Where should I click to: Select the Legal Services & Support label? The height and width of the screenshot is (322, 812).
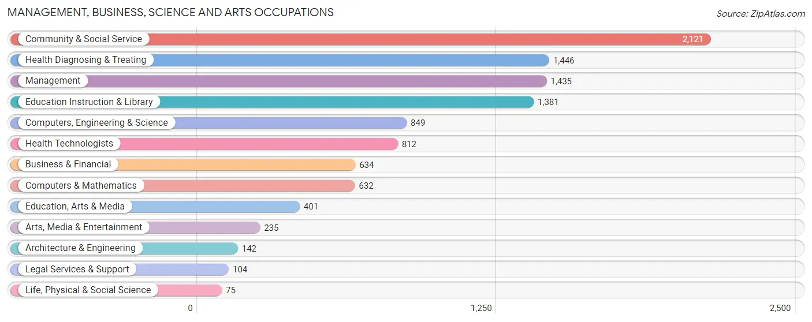(x=77, y=269)
